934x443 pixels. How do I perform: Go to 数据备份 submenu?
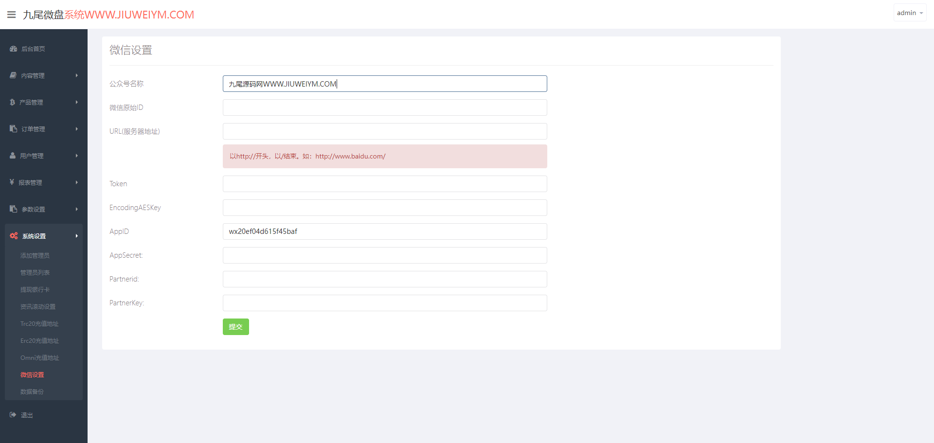pos(32,391)
